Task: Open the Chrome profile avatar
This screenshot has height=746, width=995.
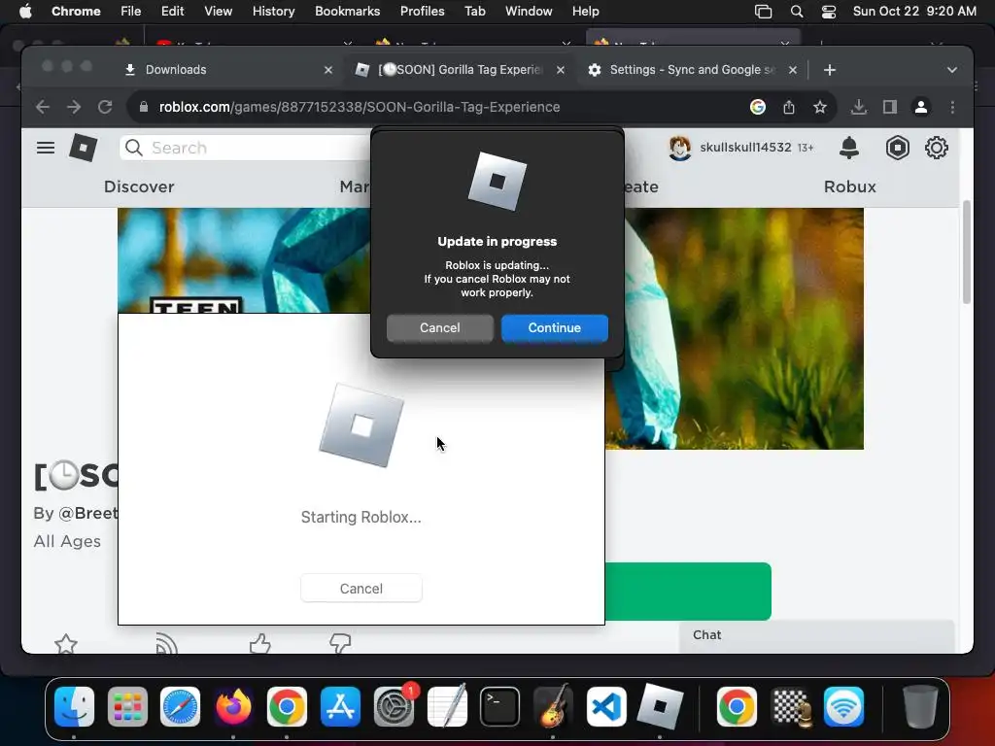Action: (921, 107)
